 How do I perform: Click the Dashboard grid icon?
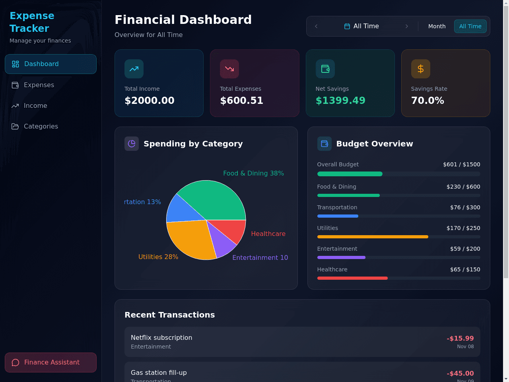(16, 64)
